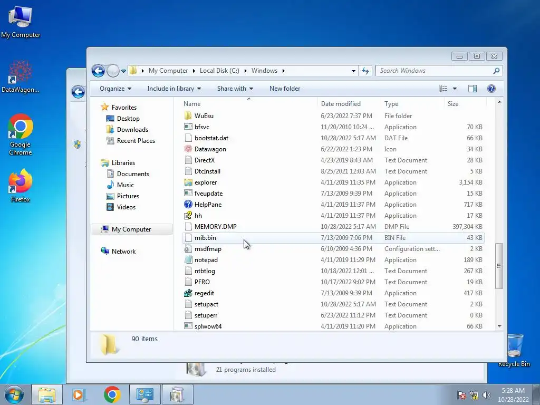Viewport: 540px width, 405px height.
Task: Click the Refresh button beside address bar
Action: 365,71
